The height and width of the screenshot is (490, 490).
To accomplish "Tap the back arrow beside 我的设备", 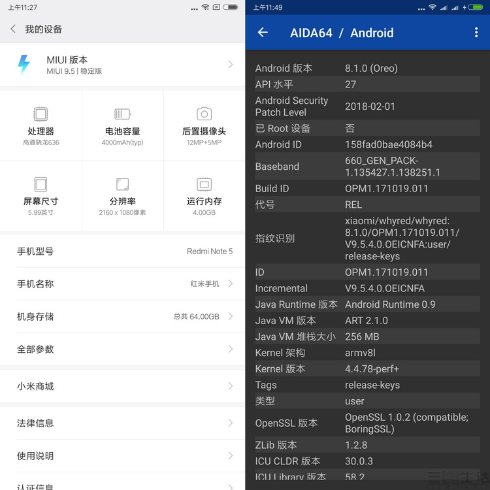I will 13,29.
